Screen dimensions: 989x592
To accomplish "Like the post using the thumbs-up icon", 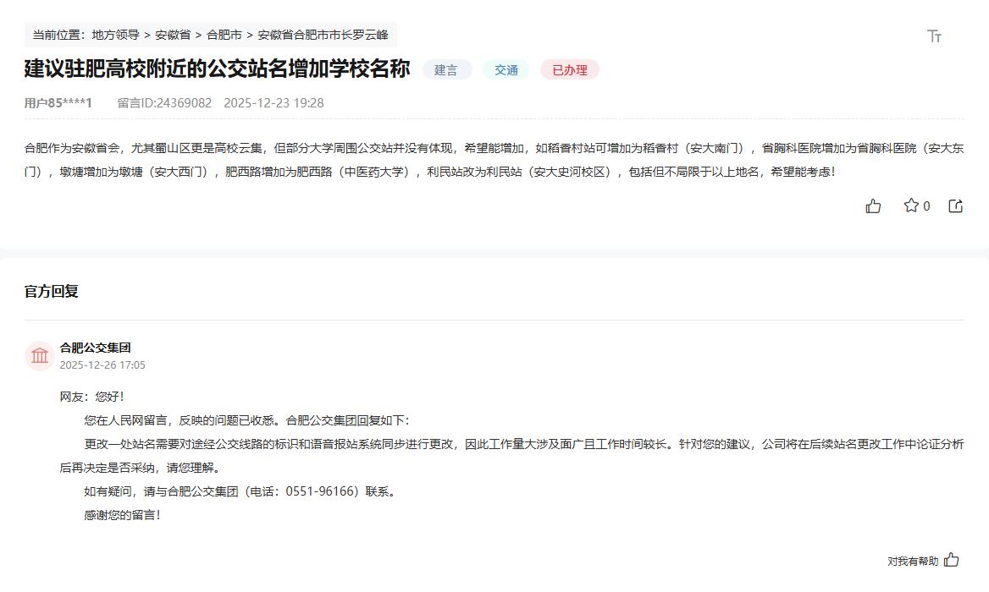I will coord(874,206).
